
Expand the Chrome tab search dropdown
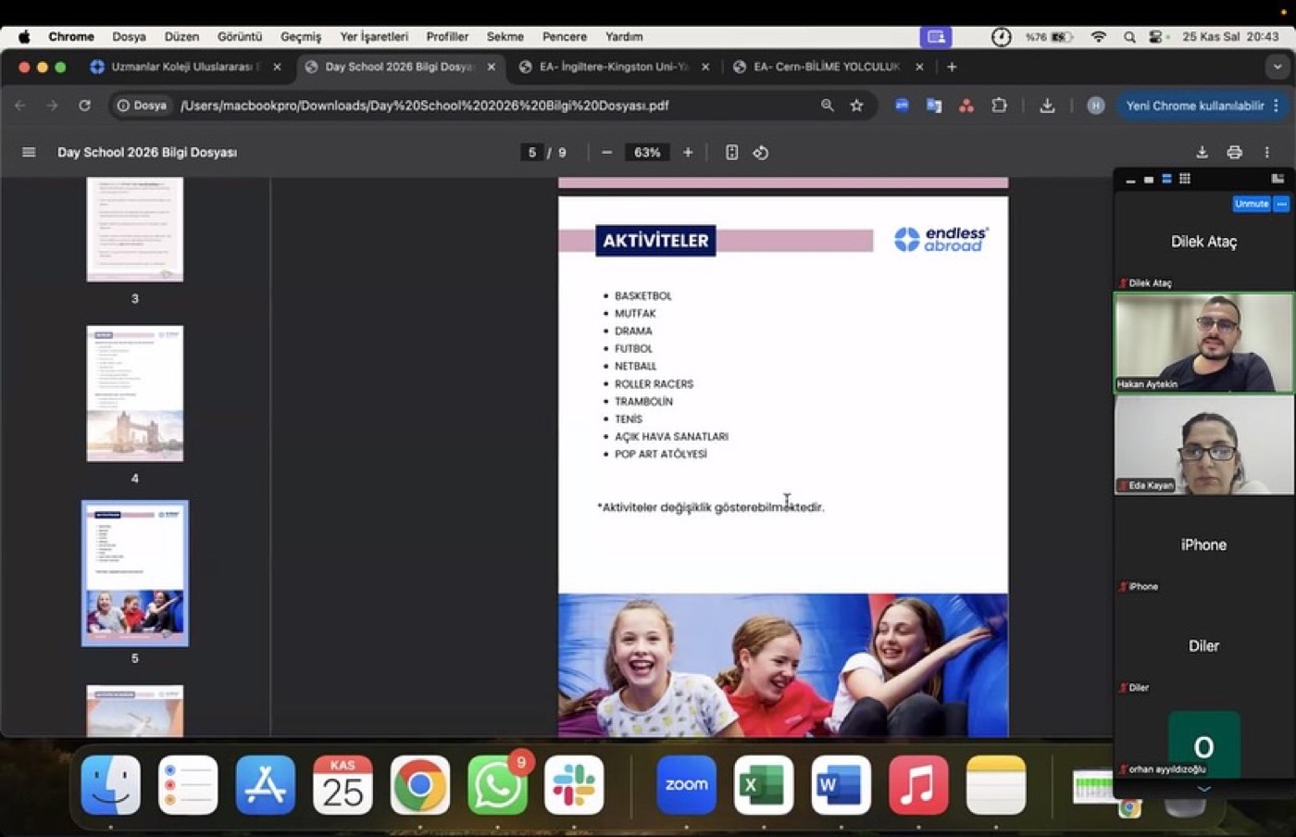pyautogui.click(x=1277, y=67)
